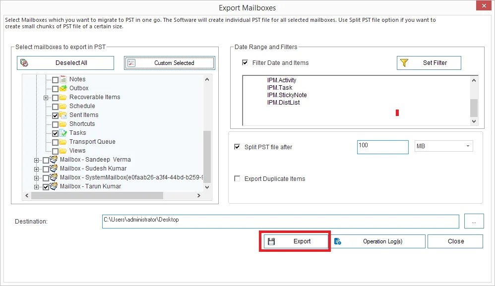The width and height of the screenshot is (495, 286).
Task: Select IPM.Task in the filter list
Action: click(280, 88)
